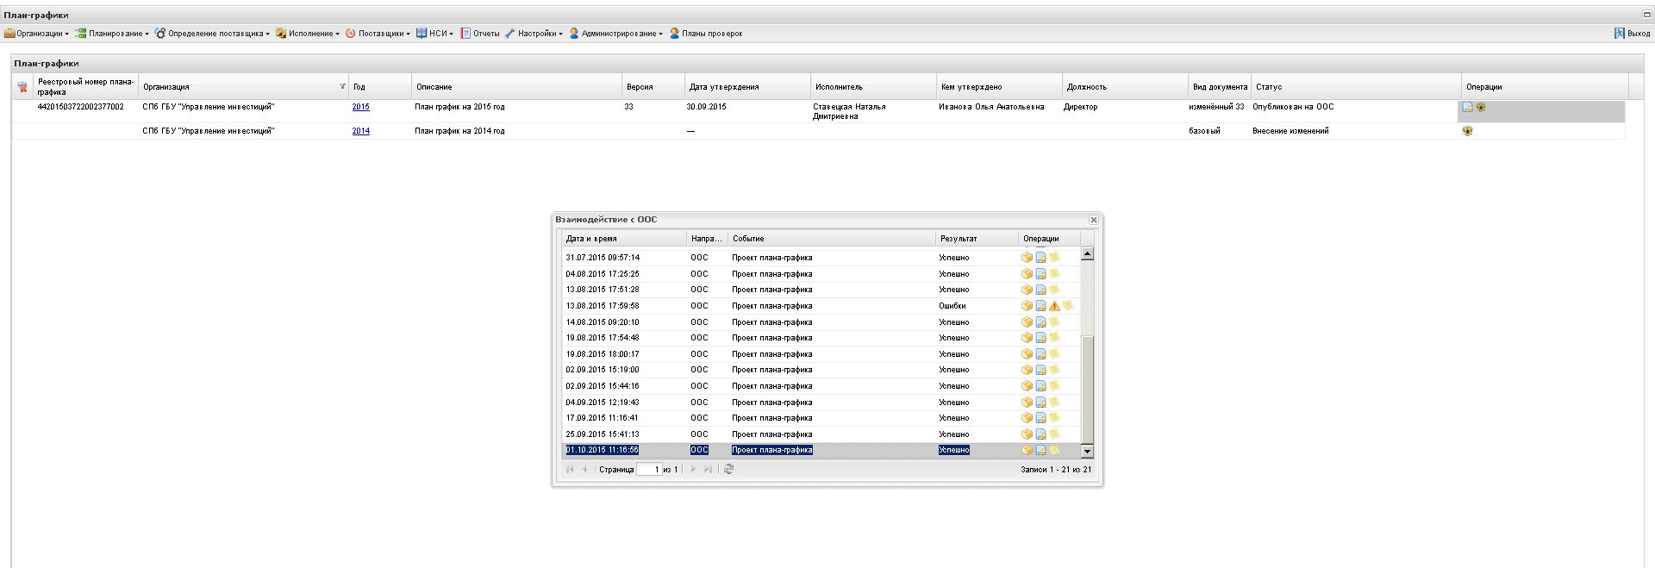
Task: Click package icon in 01.10.2015 11:16:56 row
Action: pyautogui.click(x=1027, y=450)
